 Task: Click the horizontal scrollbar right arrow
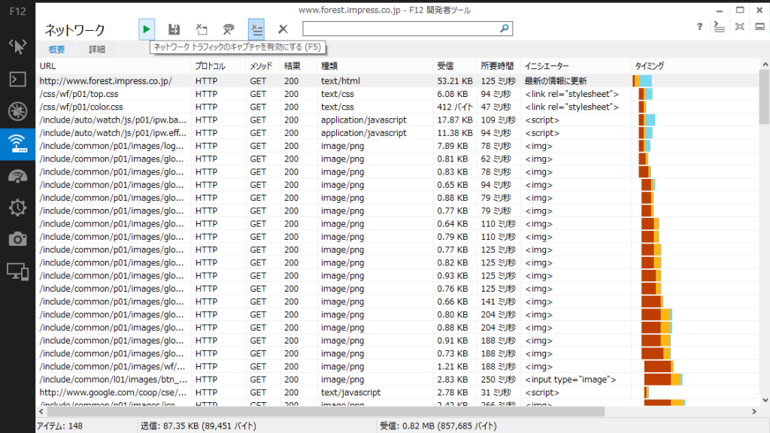point(754,411)
